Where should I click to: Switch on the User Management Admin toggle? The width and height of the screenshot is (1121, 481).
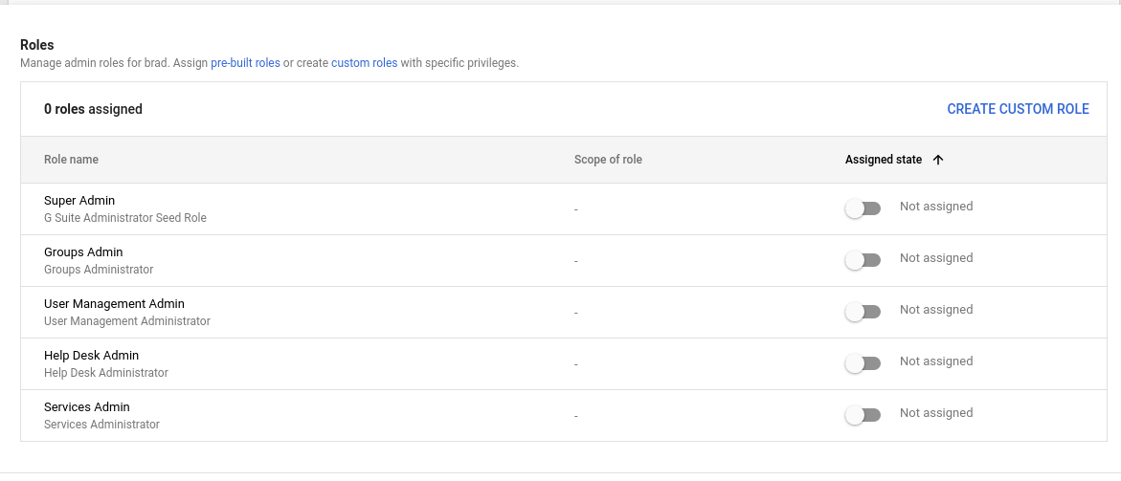863,312
